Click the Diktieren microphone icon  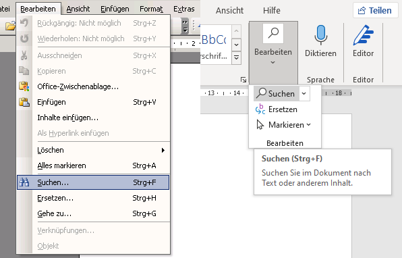[321, 34]
